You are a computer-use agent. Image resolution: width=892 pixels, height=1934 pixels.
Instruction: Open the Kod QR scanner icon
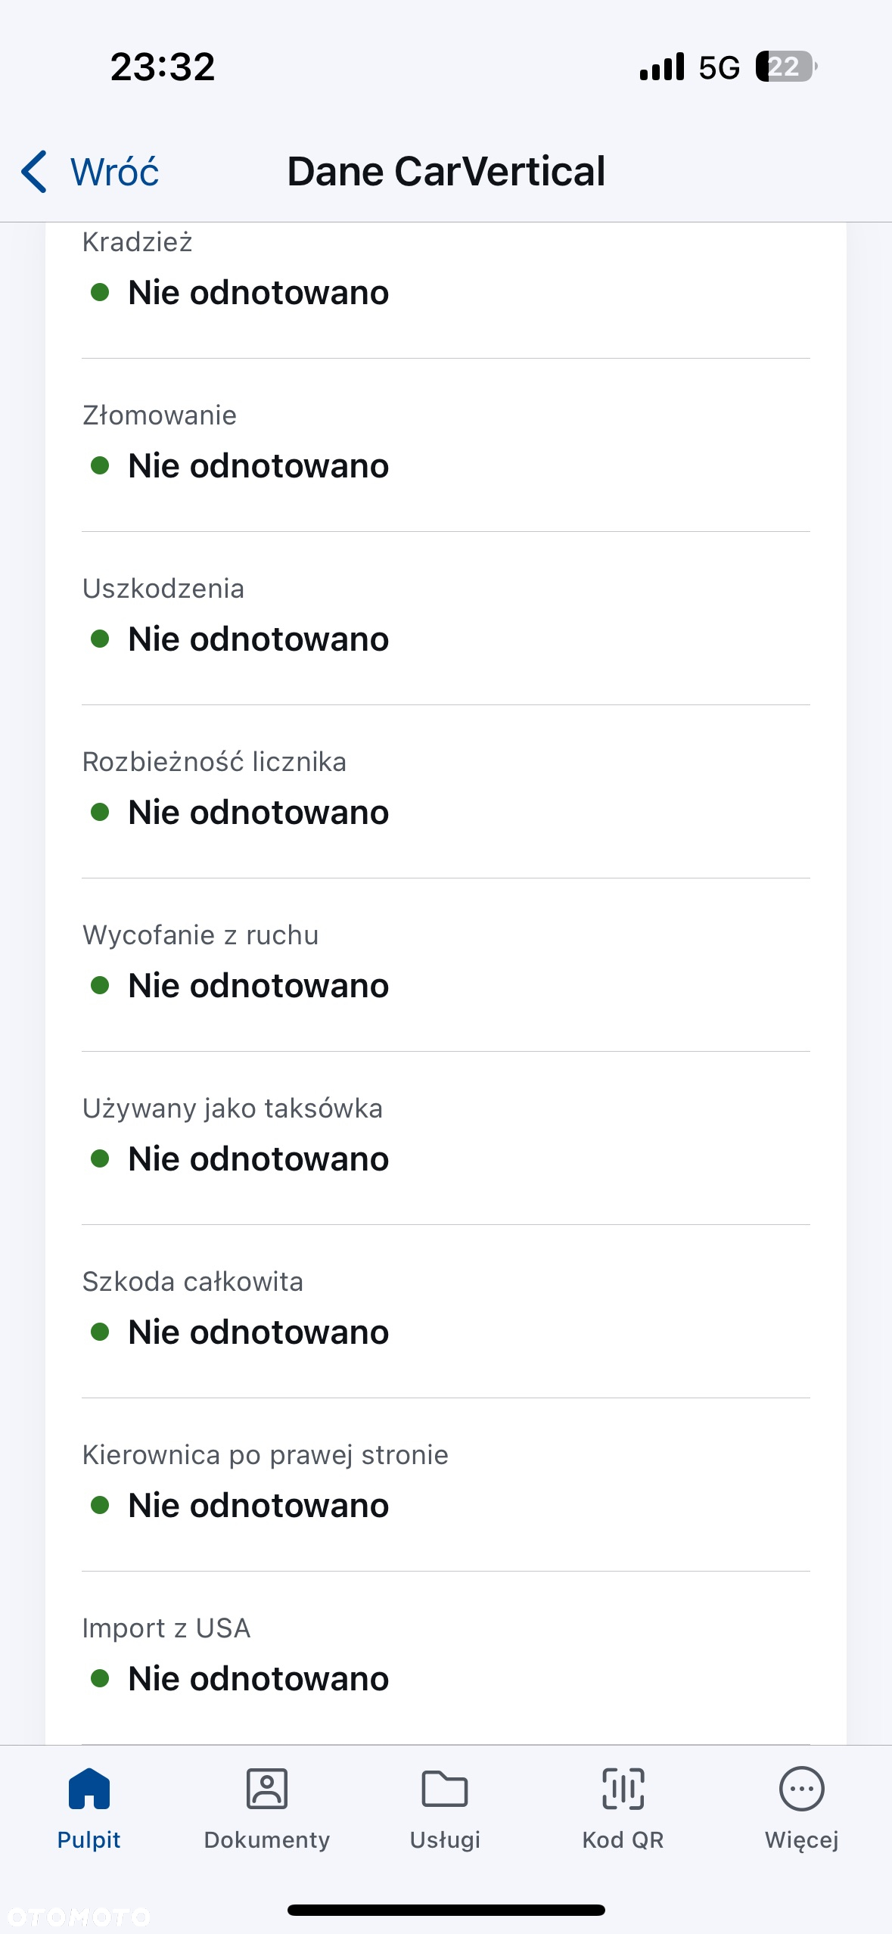(x=623, y=1789)
